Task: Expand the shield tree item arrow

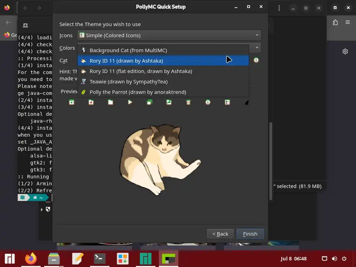Action: click(42, 210)
